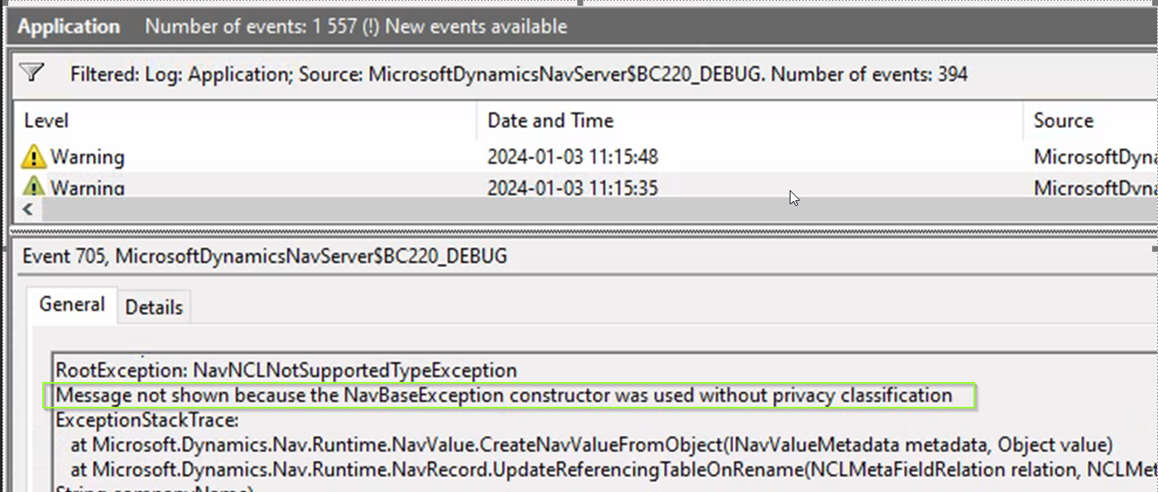Click the 'New events available' notice text
1158x492 pixels.
pyautogui.click(x=476, y=26)
